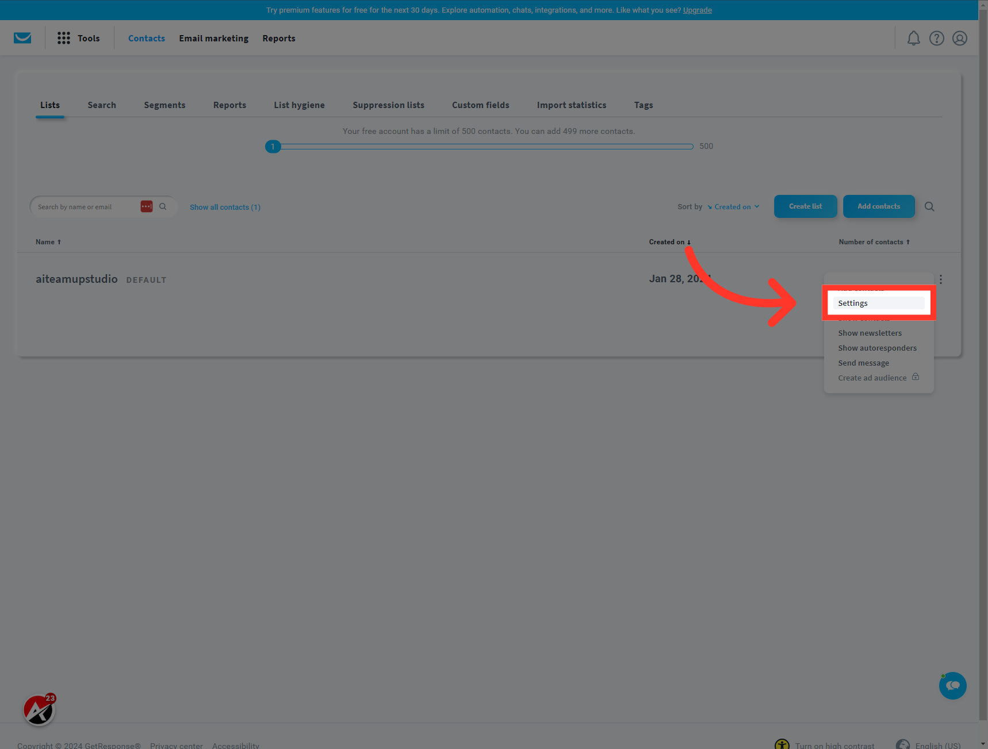Open Email marketing in the top navigation
The width and height of the screenshot is (988, 749).
pyautogui.click(x=214, y=39)
